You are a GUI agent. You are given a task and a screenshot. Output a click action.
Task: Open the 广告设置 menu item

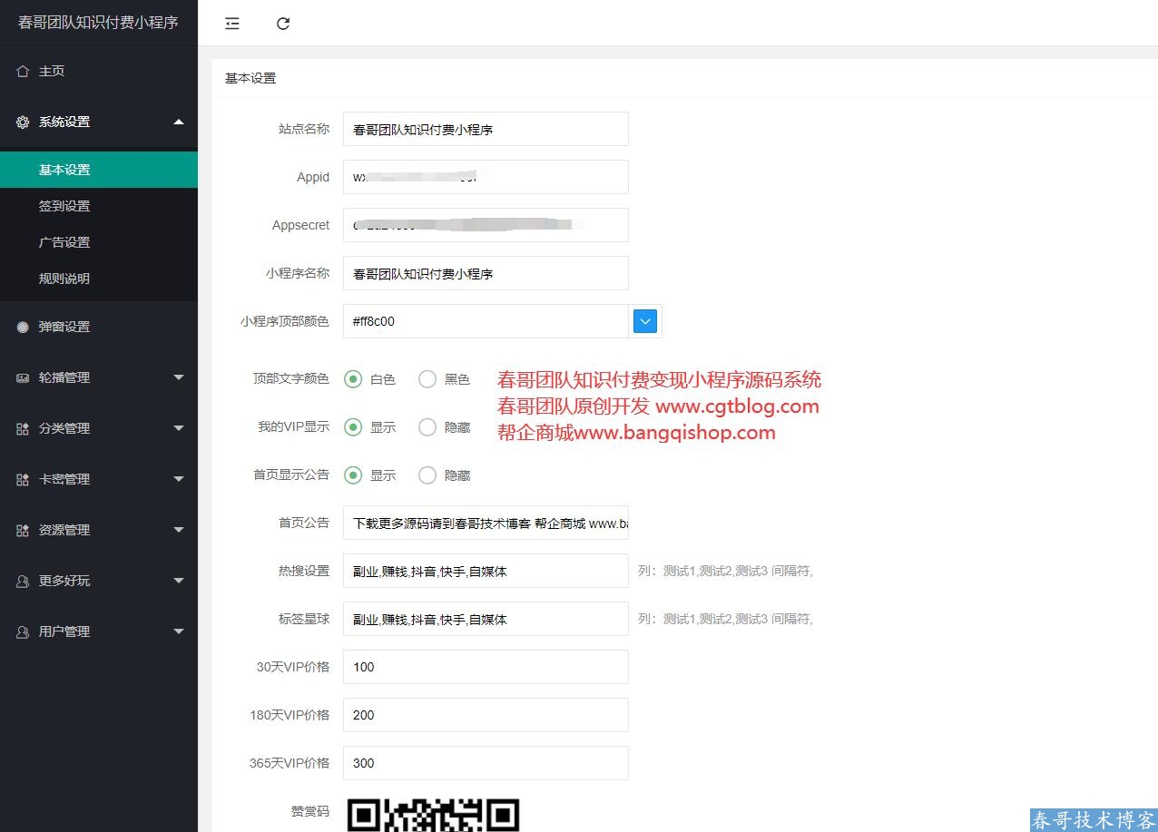[64, 242]
